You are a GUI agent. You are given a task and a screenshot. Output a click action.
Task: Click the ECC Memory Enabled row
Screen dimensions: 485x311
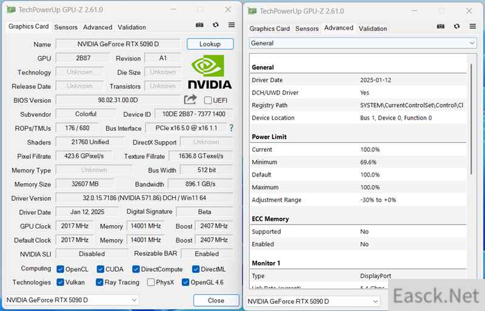tap(358, 244)
